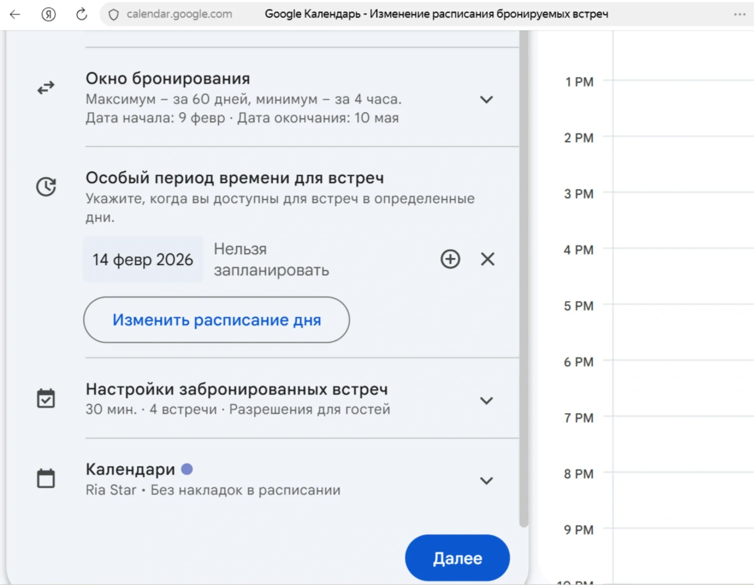
Task: Go back using the browser back arrow
Action: click(x=15, y=14)
